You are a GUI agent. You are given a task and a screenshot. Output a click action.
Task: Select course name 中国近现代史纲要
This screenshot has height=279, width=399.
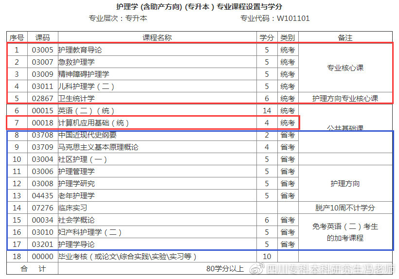click(x=88, y=135)
